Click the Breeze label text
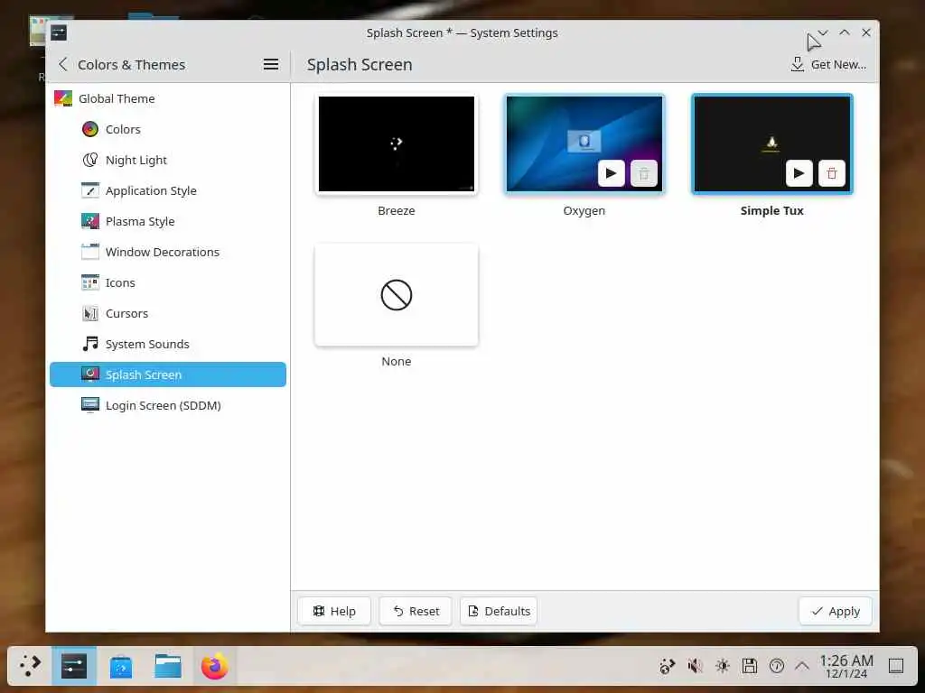 pyautogui.click(x=397, y=210)
